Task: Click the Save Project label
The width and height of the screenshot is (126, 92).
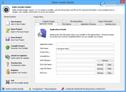Action: point(16,37)
